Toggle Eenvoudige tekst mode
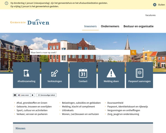The height and width of the screenshot is (133, 166). (x=46, y=95)
